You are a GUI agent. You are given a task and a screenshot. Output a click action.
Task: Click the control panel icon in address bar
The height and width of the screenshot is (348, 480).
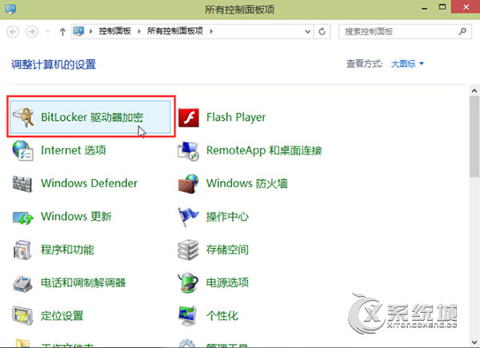(78, 31)
